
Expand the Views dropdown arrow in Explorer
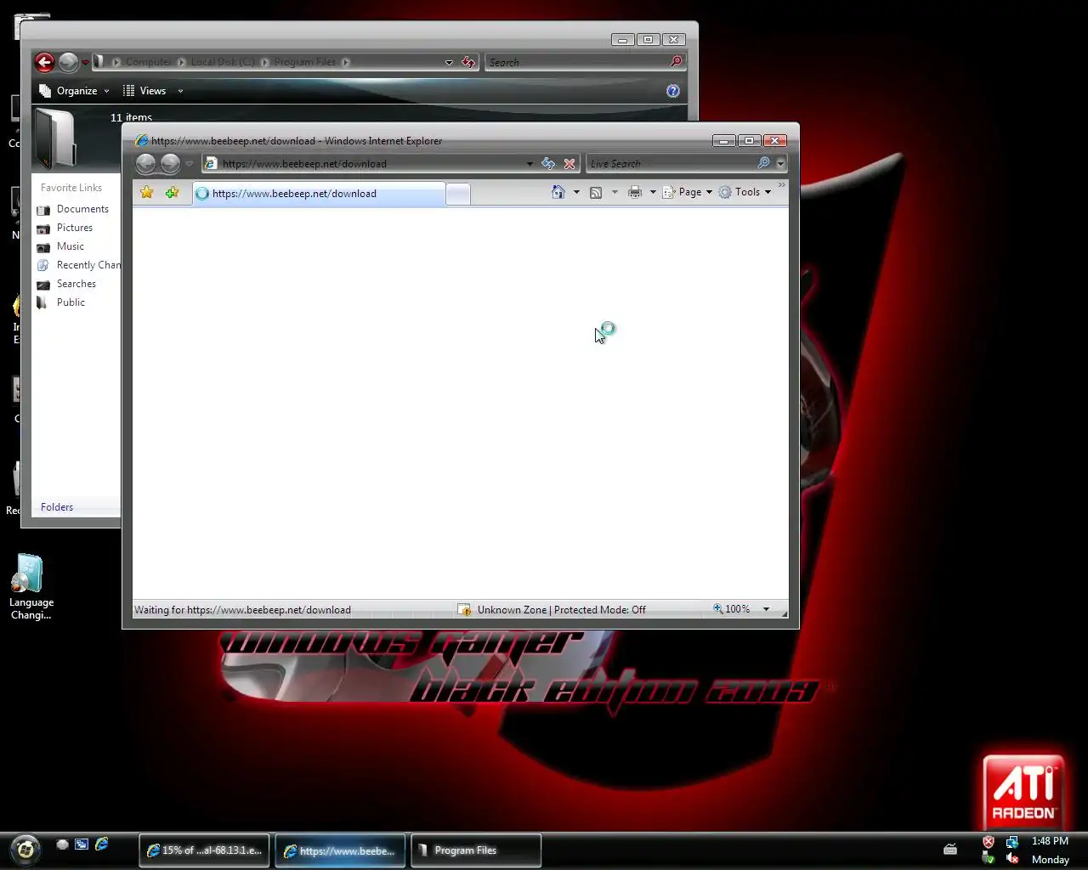coord(180,91)
